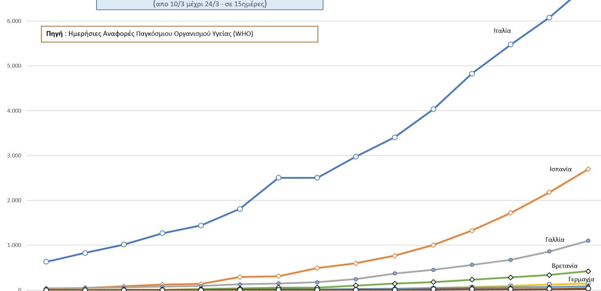Click the 2.000 y-axis label
Screen dimensions: 601x291
pos(14,200)
